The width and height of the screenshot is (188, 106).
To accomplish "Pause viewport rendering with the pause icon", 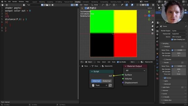I will tap(153, 5).
